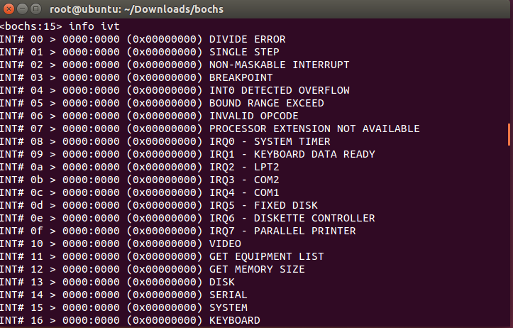The height and width of the screenshot is (328, 513).
Task: Click 'BREAKPOINT' on INT# 03 line
Action: point(241,77)
